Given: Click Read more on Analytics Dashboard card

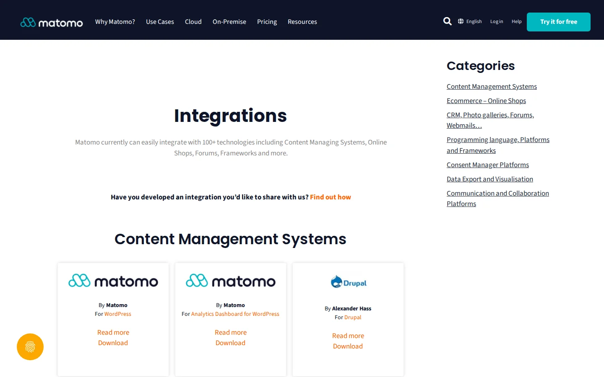Looking at the screenshot, I should point(231,332).
